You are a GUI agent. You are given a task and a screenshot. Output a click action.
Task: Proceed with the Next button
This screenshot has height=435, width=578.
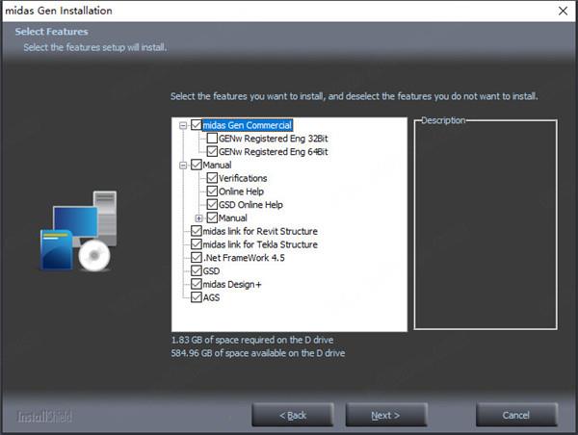tap(386, 415)
